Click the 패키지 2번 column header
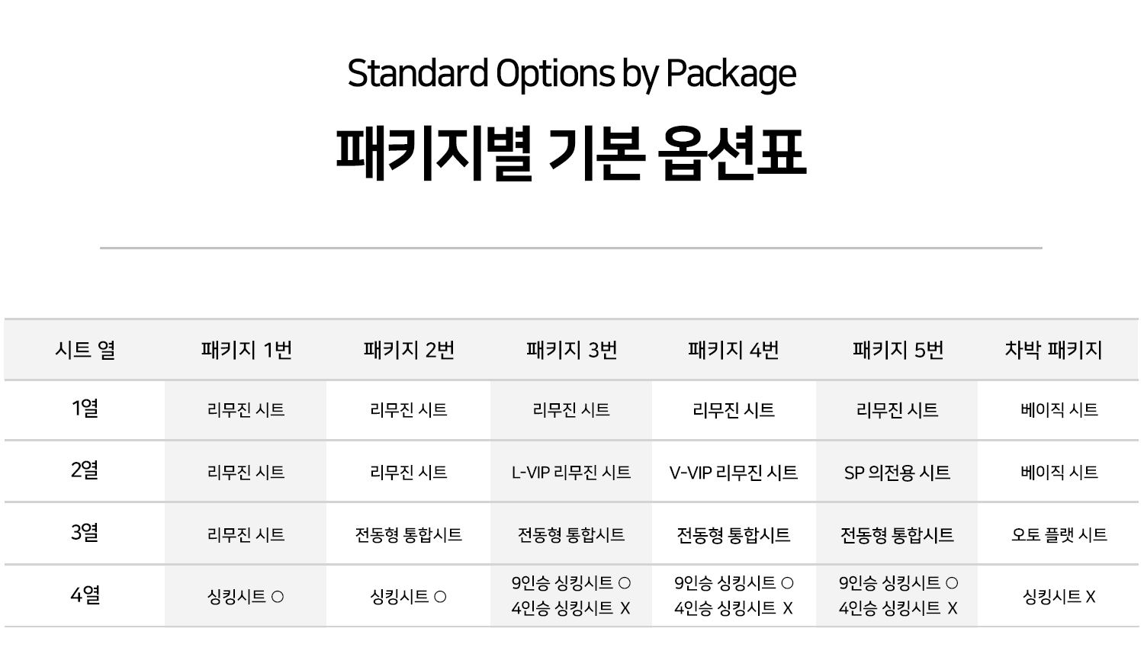Screen dimensions: 1144x654 coord(409,350)
